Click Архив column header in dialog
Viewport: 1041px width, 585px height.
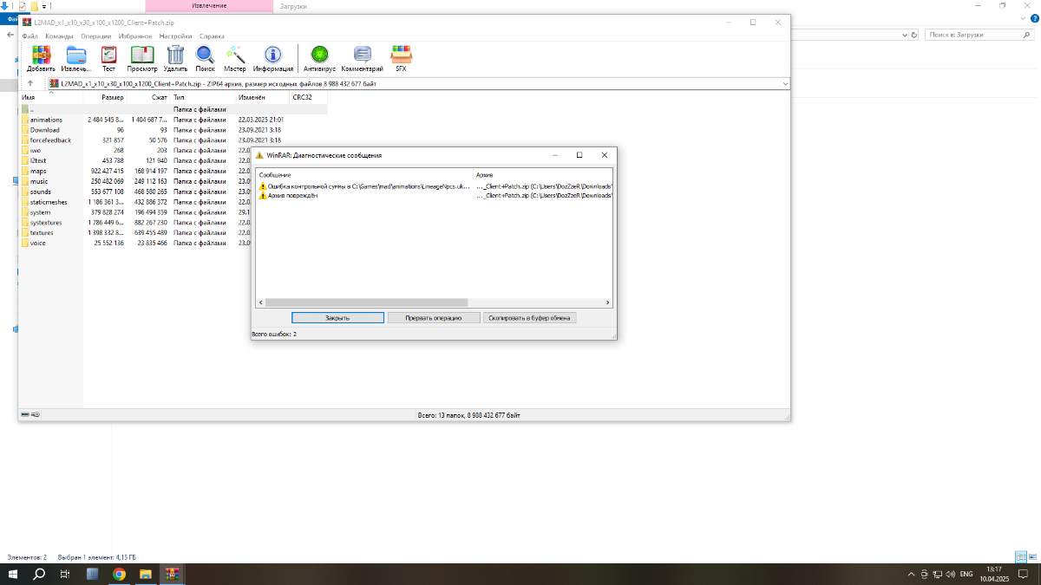click(x=543, y=175)
